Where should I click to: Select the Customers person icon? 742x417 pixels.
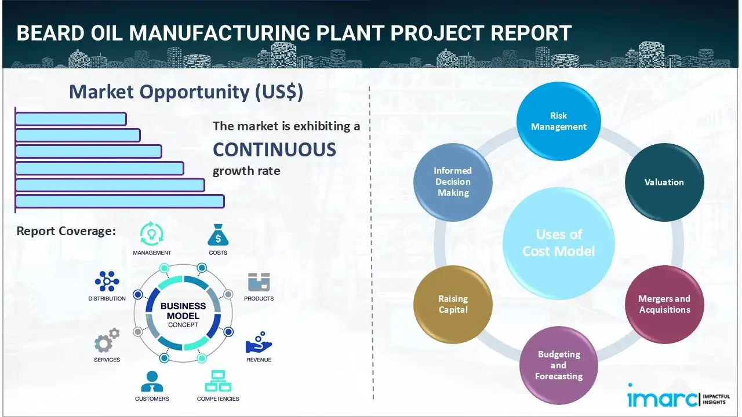[152, 382]
